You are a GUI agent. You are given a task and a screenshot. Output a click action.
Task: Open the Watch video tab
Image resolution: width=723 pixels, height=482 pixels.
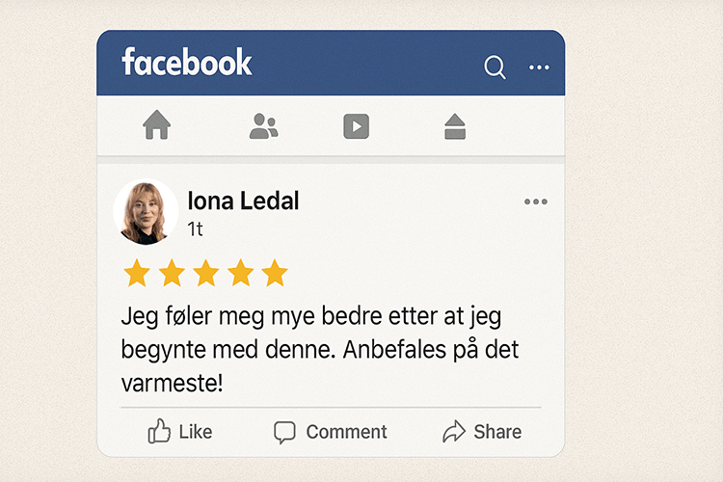tap(357, 126)
